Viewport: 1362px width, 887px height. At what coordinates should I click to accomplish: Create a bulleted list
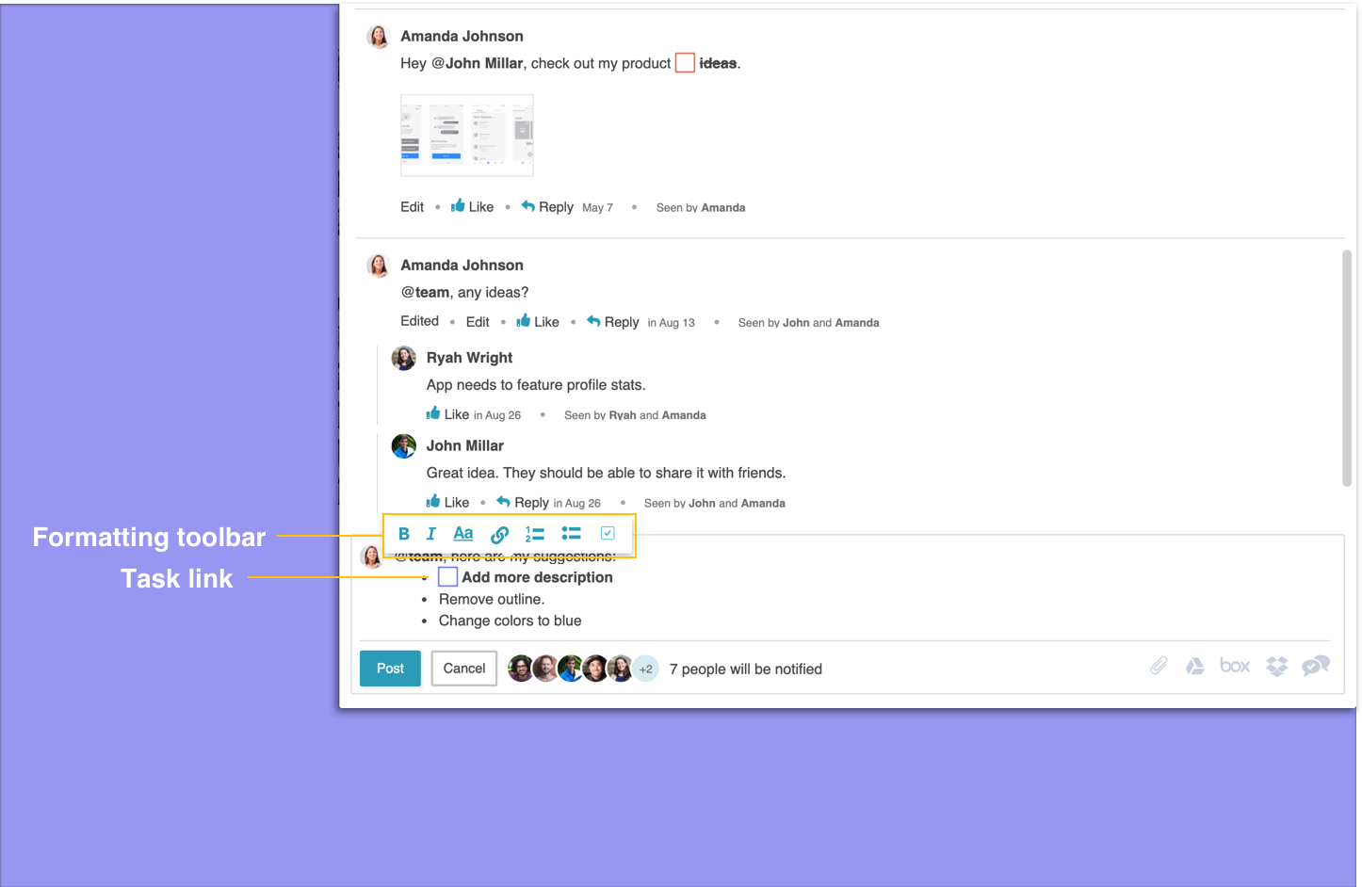[571, 533]
